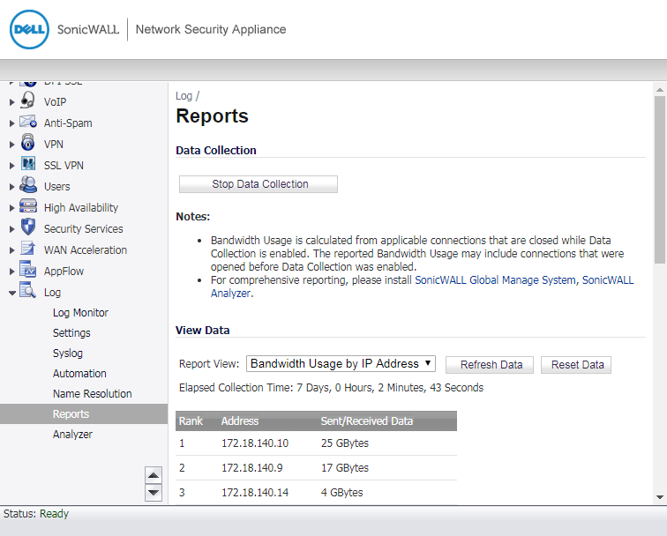This screenshot has height=536, width=667.
Task: Open Security Services sidebar section
Action: [83, 229]
